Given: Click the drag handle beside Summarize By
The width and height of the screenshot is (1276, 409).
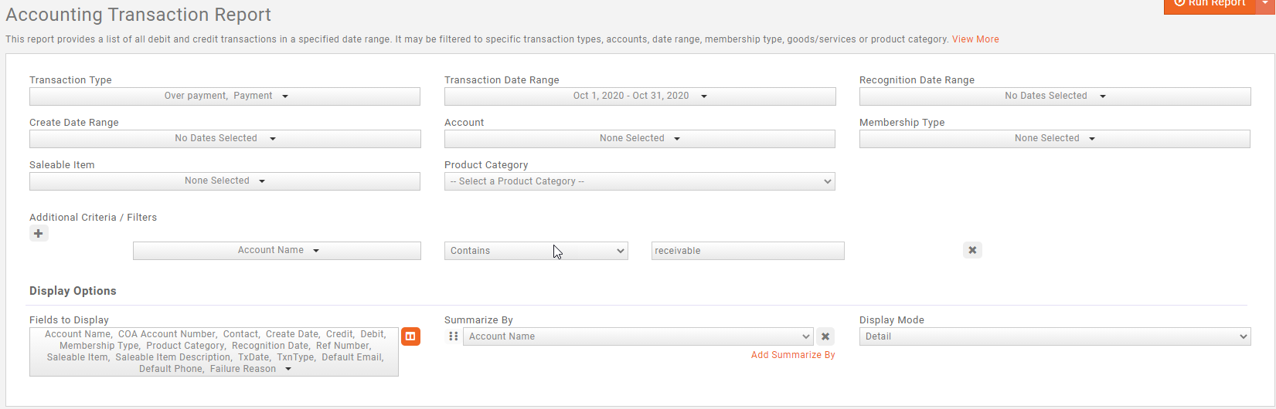Looking at the screenshot, I should pos(454,336).
